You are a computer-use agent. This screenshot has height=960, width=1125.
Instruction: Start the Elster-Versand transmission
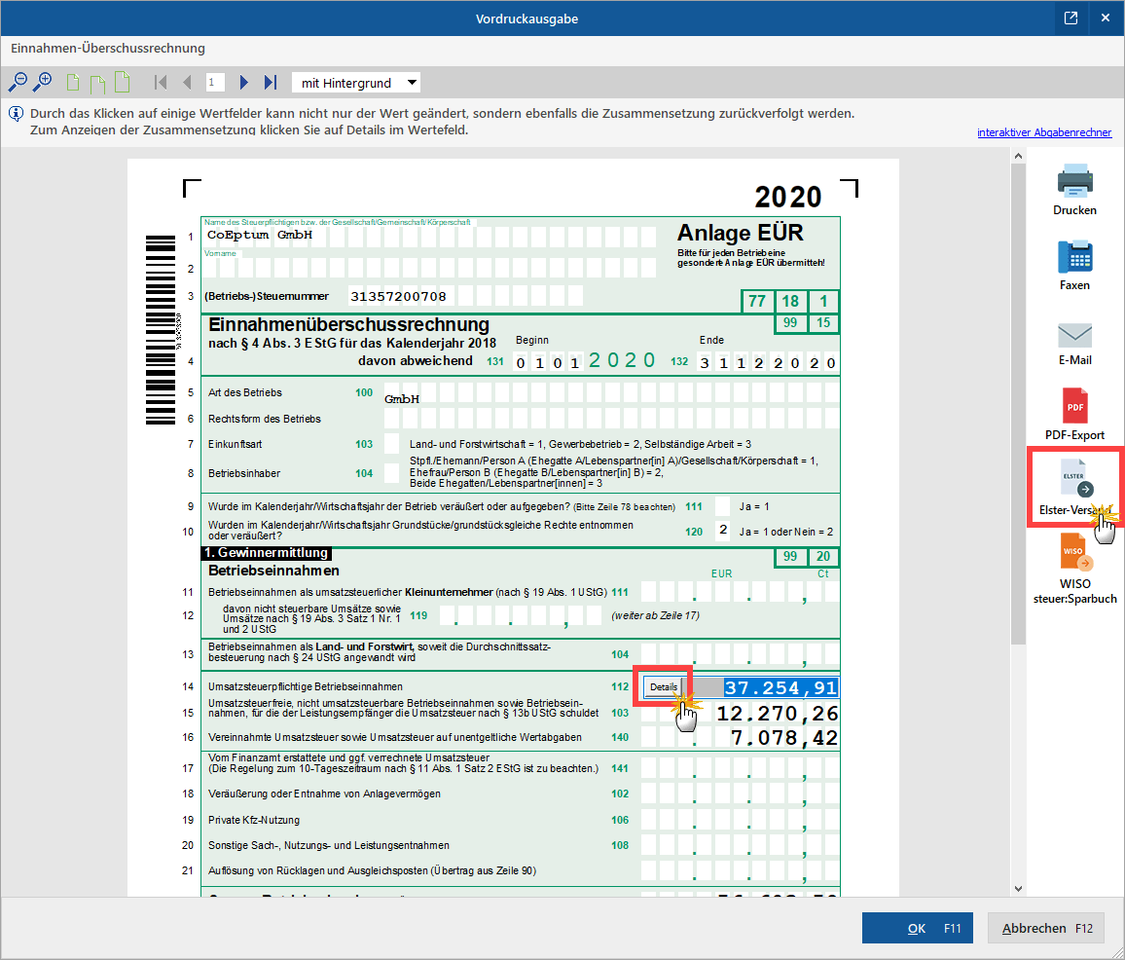tap(1074, 488)
